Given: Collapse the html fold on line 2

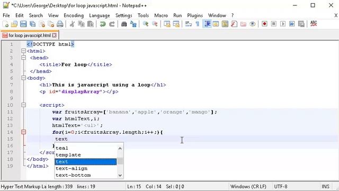Looking at the screenshot, I should click(x=23, y=51).
